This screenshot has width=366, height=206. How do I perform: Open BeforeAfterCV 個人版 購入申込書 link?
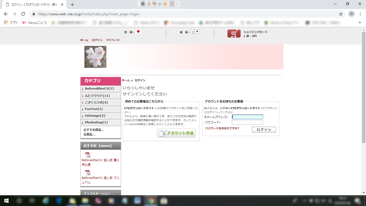100,162
